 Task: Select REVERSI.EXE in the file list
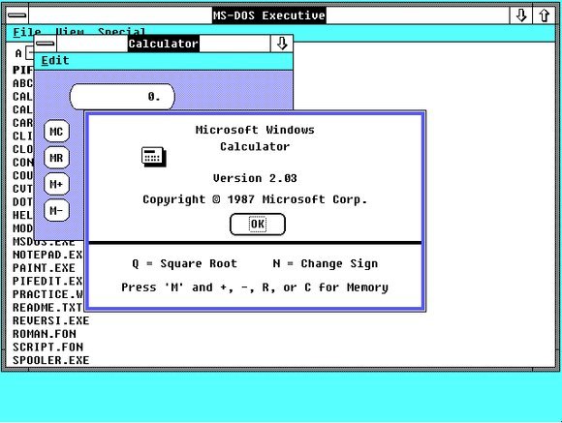click(x=51, y=320)
